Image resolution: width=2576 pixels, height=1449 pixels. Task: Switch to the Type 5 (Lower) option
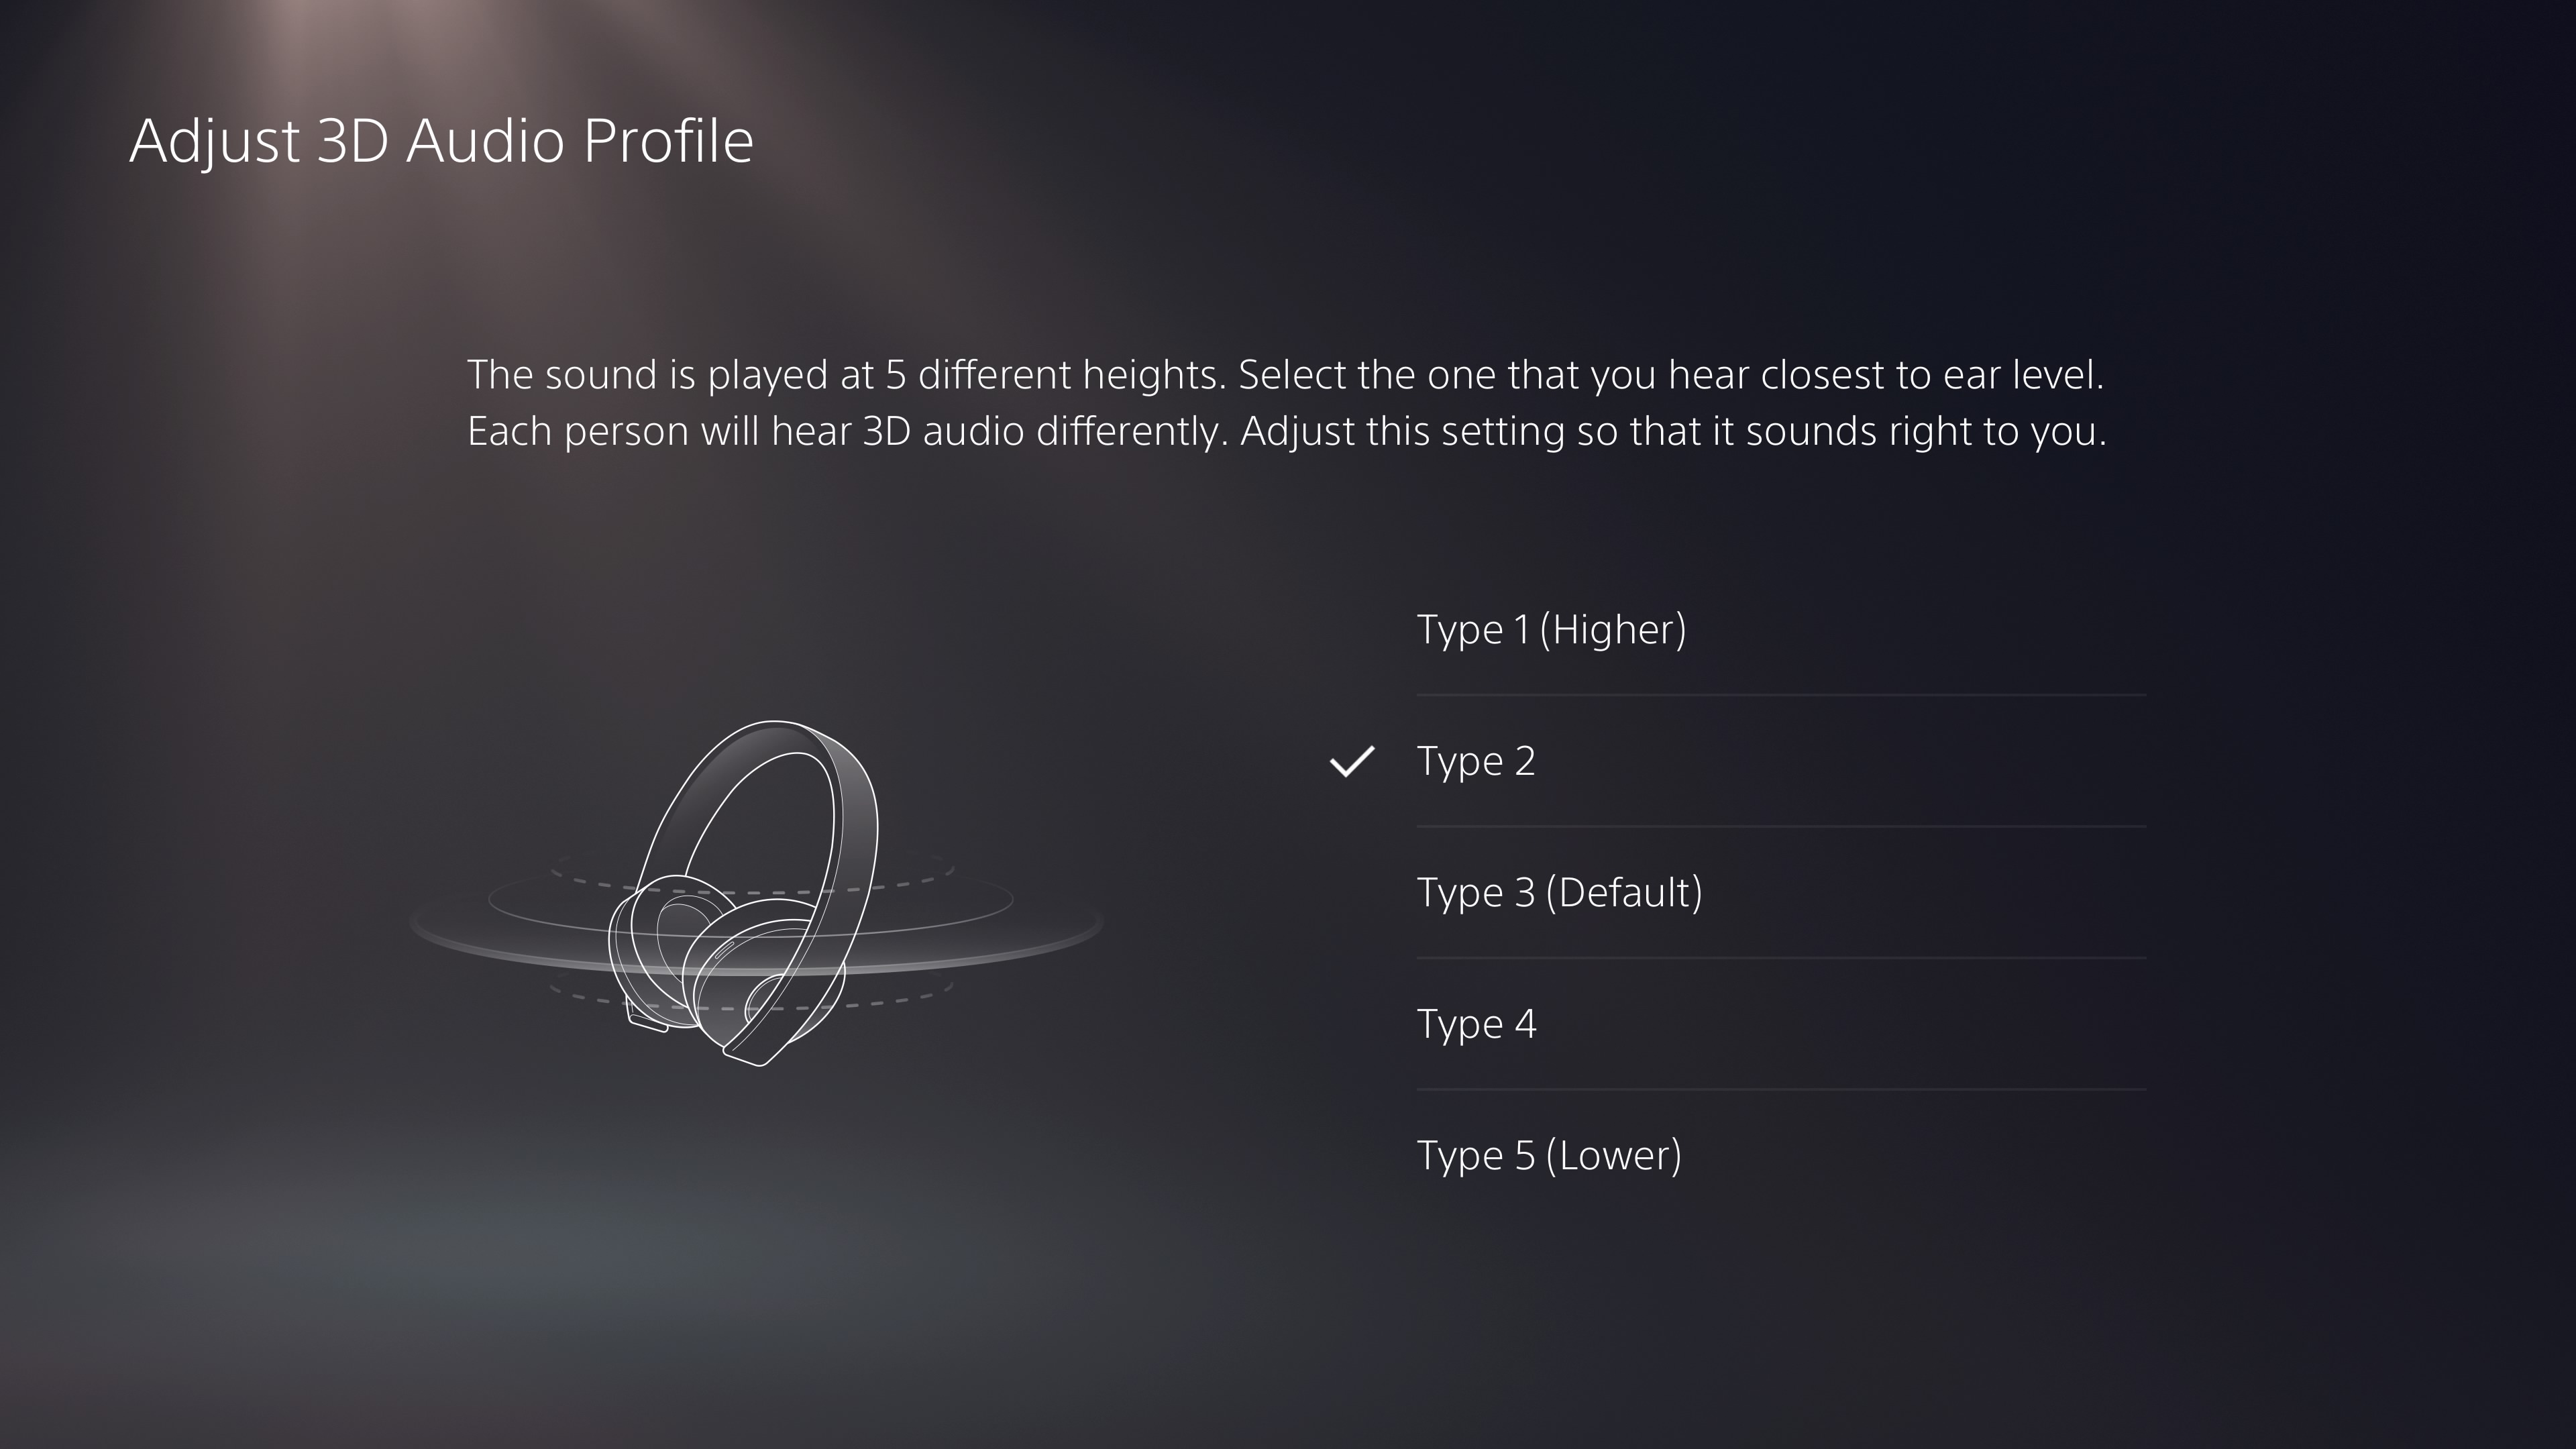click(1781, 1155)
